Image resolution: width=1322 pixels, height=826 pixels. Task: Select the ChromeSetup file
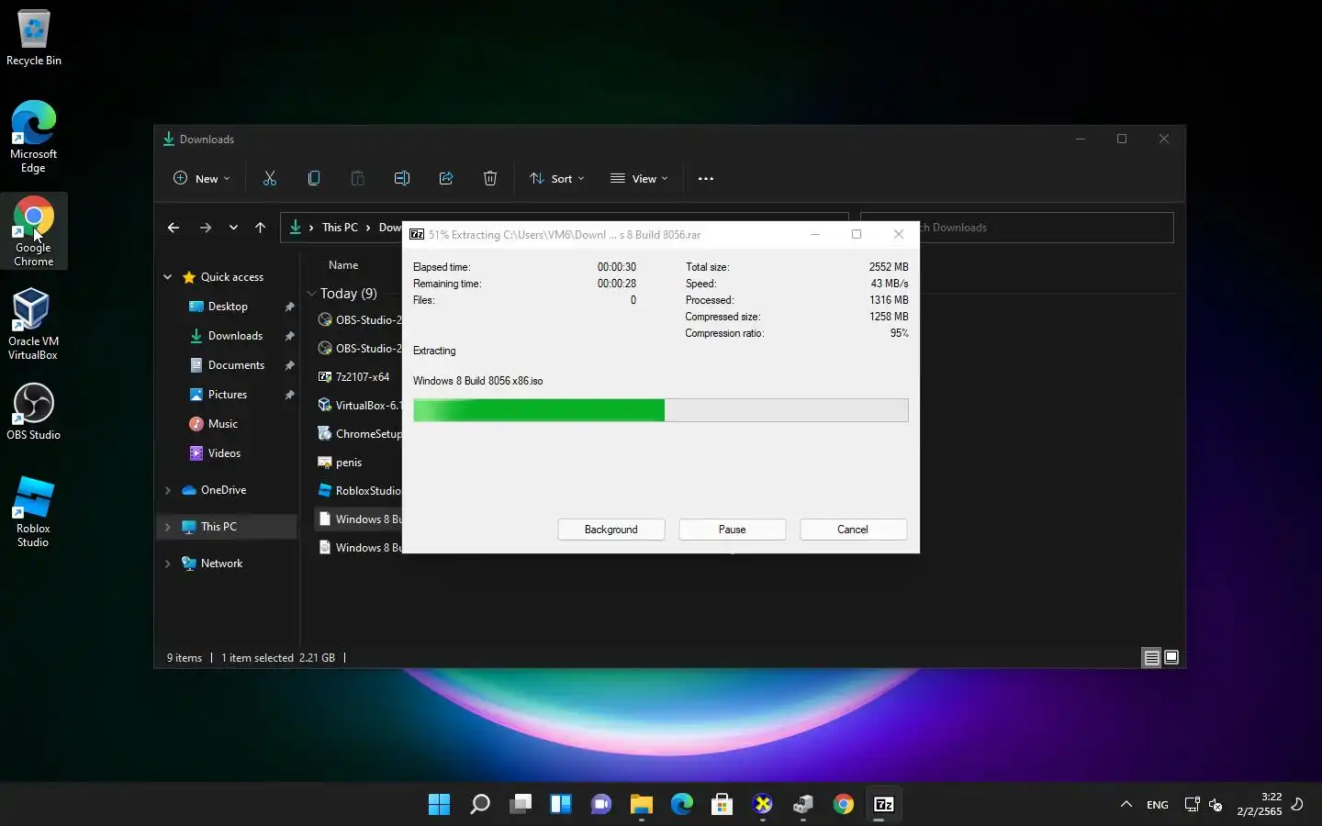pos(359,434)
